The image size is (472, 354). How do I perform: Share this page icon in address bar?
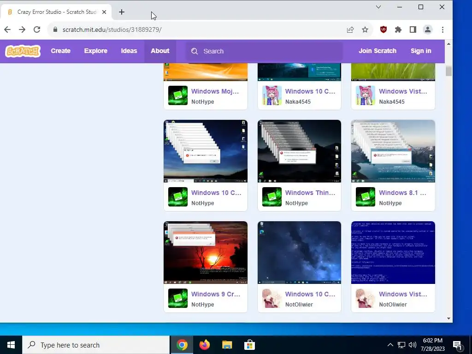pos(350,29)
